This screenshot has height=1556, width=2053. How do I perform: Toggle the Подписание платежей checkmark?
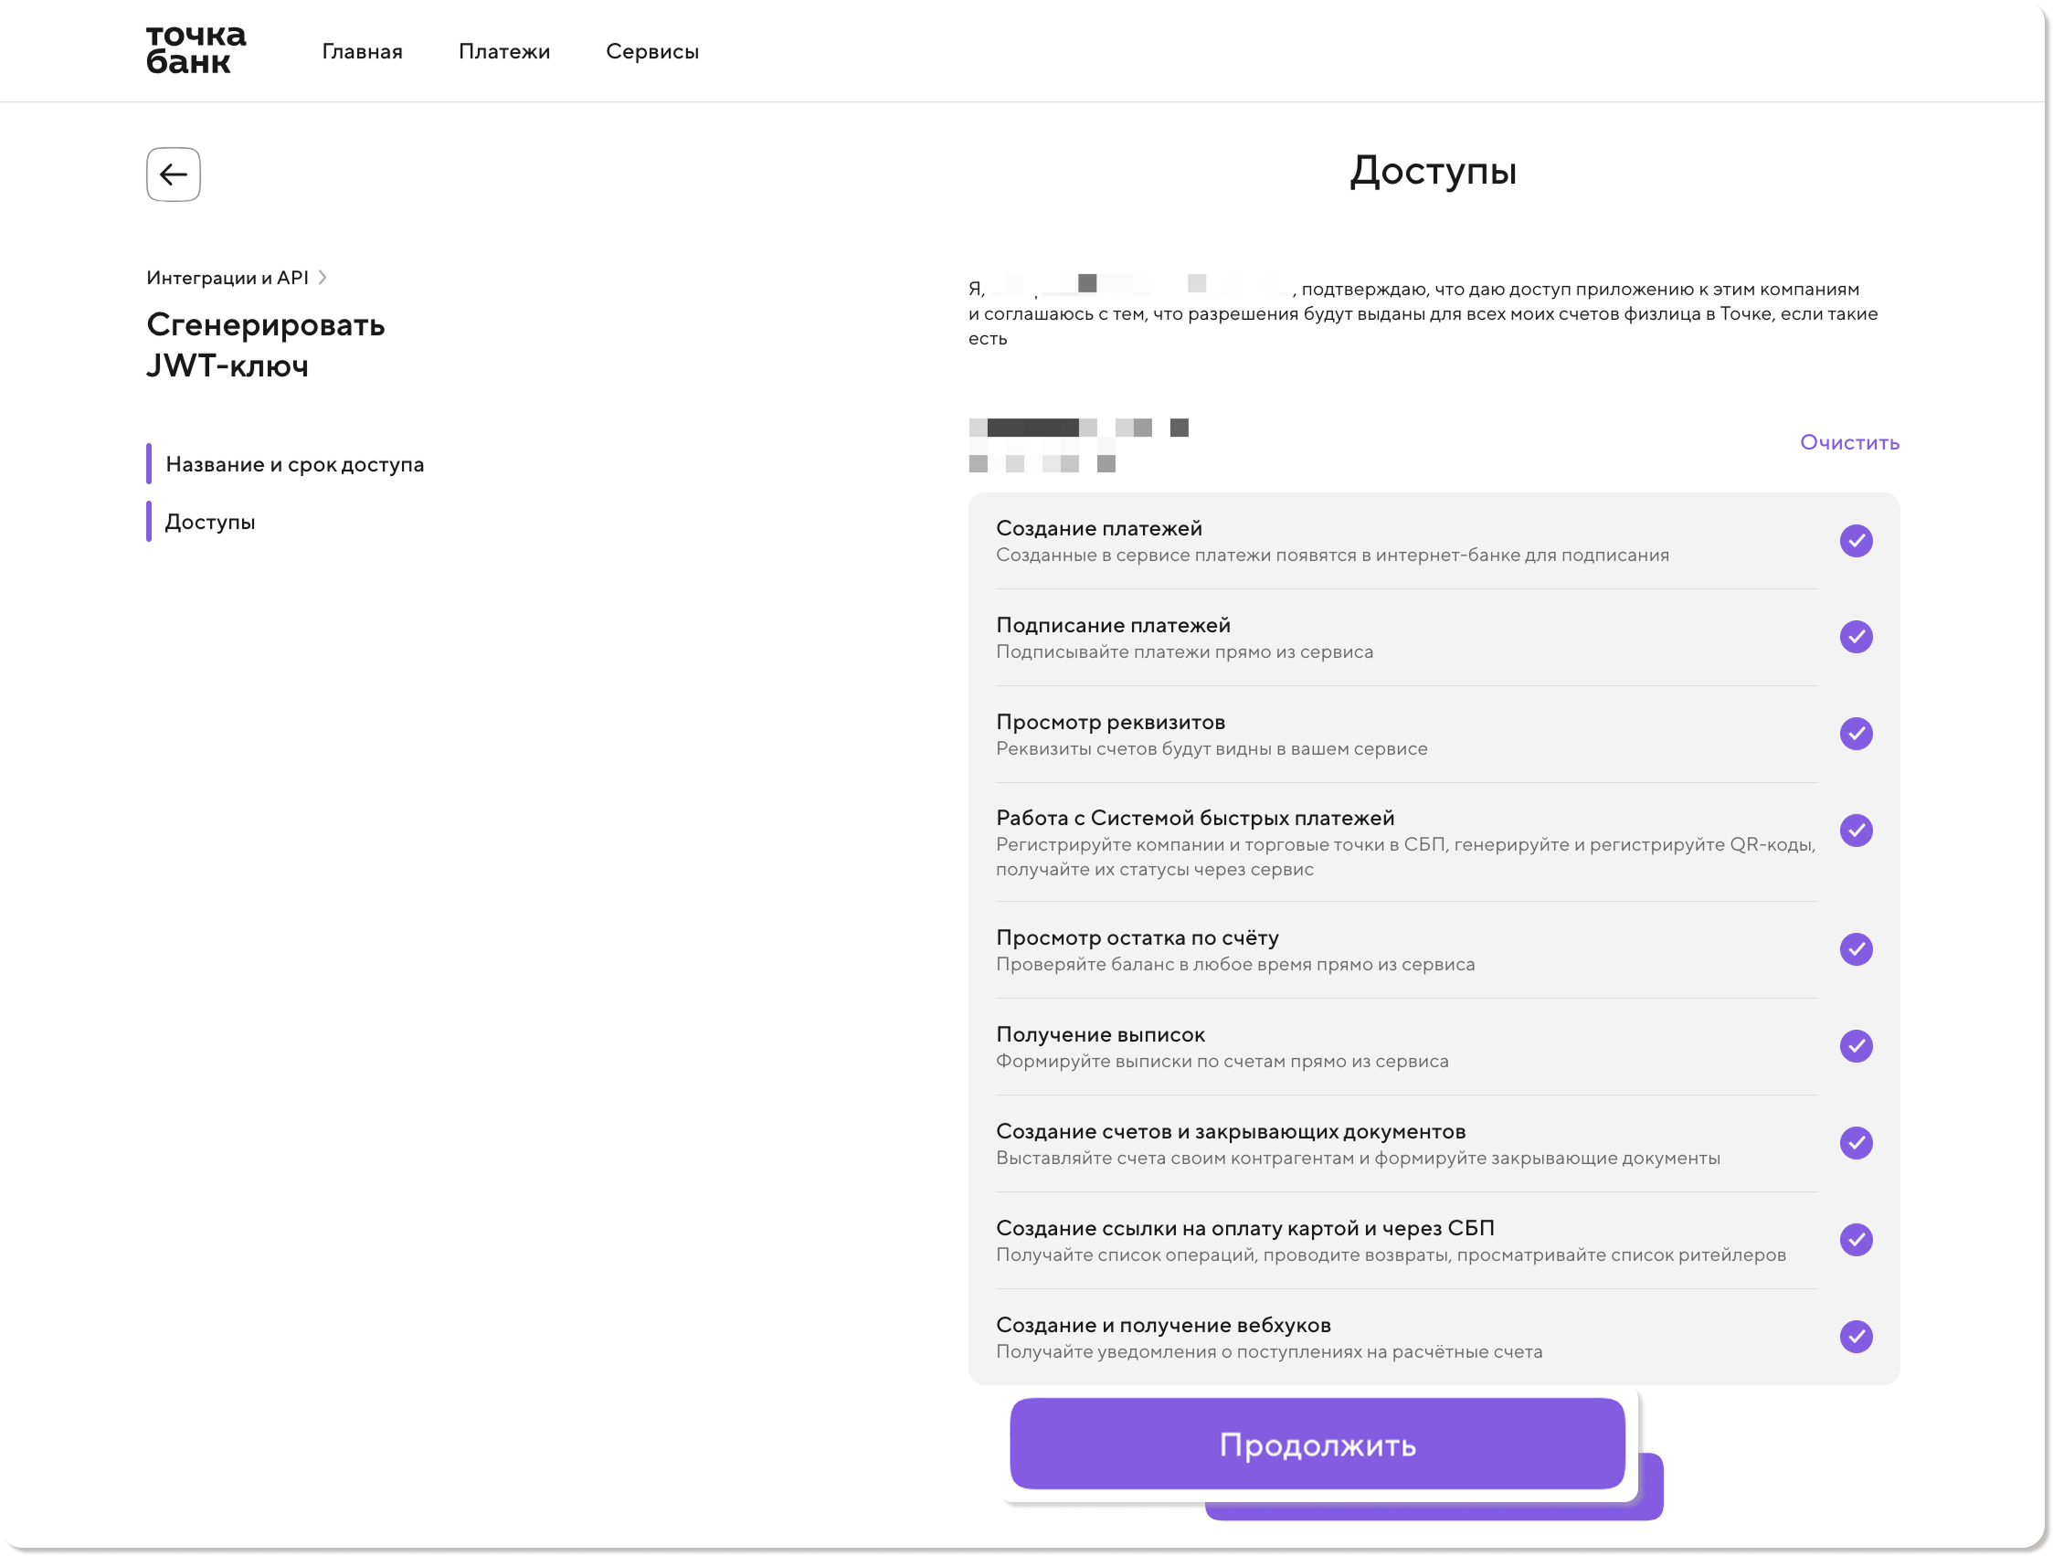point(1856,637)
